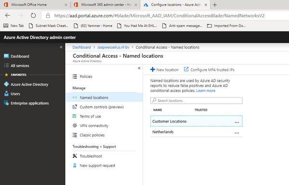
Task: Click the Enterprise applications icon
Action: click(x=6, y=103)
